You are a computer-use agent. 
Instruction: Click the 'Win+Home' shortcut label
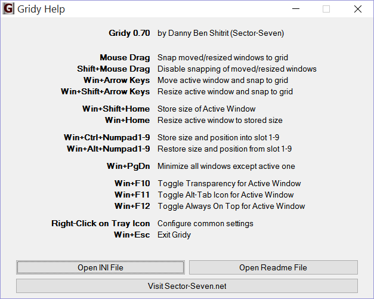[x=128, y=120]
